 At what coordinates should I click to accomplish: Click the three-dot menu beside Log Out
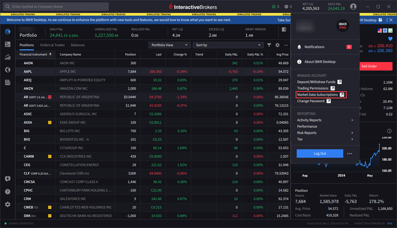[350, 154]
